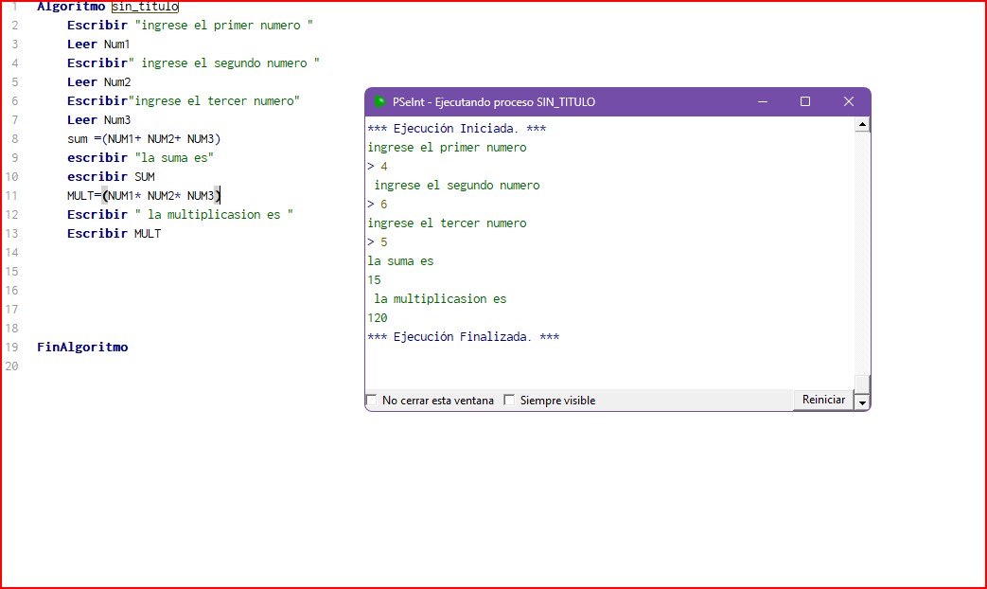The height and width of the screenshot is (589, 987).
Task: Place the cursor on the FinAlgoritmo keyword
Action: coord(82,348)
